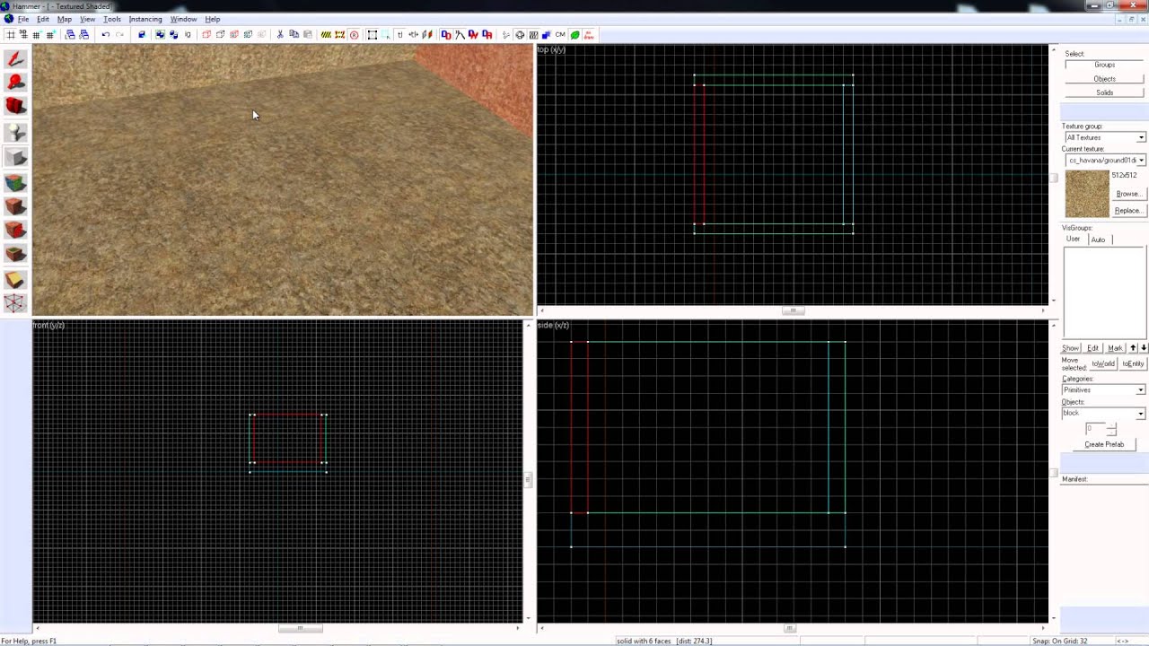Click the ground texture preview thumbnail

click(x=1087, y=194)
